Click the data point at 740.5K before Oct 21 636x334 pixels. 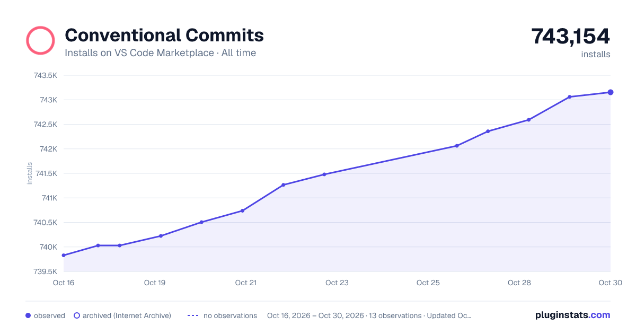tap(201, 222)
